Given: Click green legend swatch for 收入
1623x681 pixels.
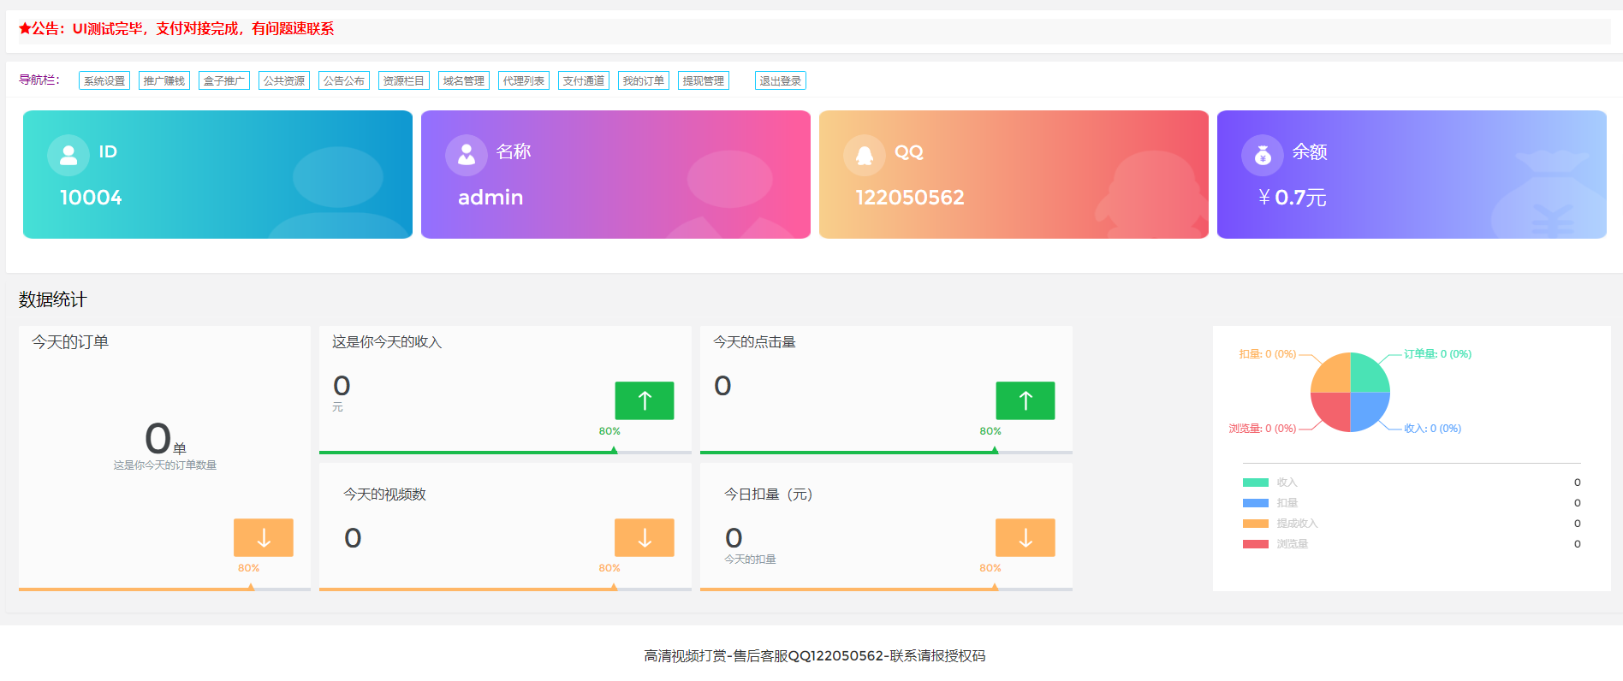Looking at the screenshot, I should (1256, 483).
